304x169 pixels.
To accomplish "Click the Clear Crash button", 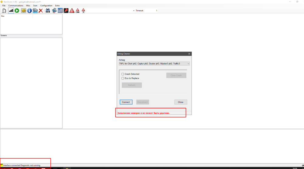I will coord(176,75).
